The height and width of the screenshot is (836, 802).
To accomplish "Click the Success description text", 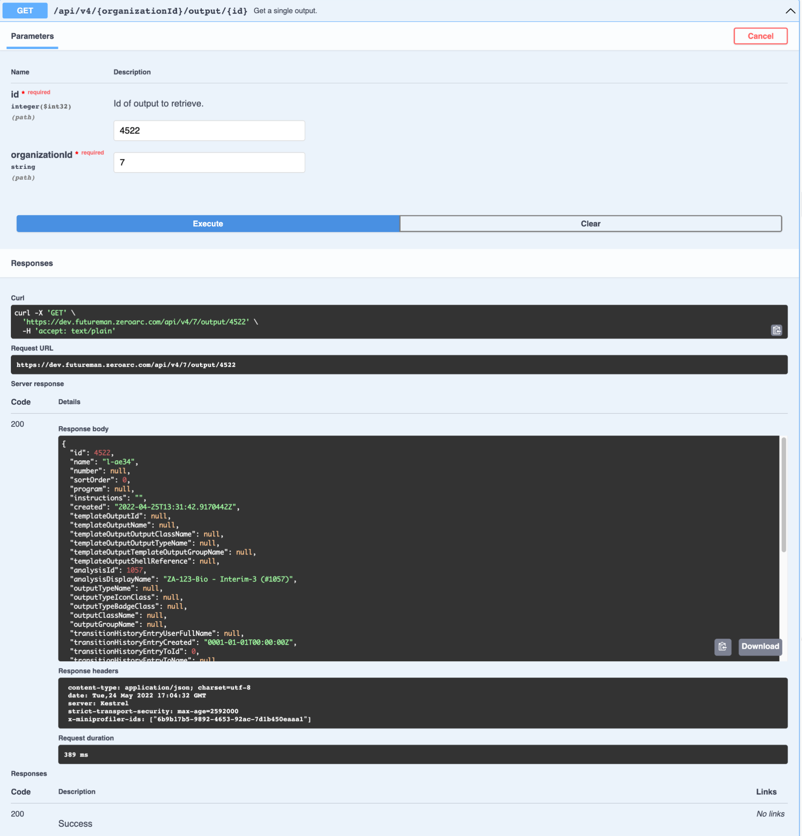I will tap(76, 823).
